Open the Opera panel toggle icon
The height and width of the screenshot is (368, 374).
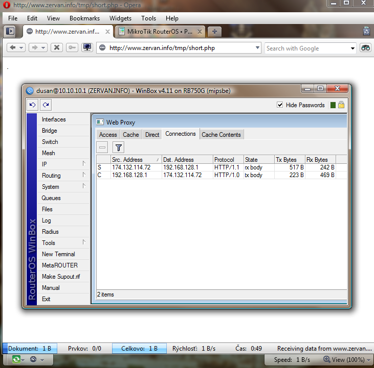point(10,31)
